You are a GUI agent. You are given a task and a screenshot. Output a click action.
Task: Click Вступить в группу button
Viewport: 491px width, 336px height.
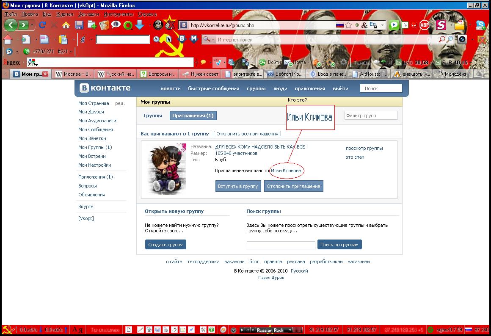[238, 186]
